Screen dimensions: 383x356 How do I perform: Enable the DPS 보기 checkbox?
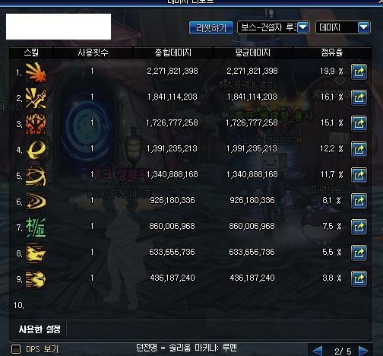tap(16, 349)
